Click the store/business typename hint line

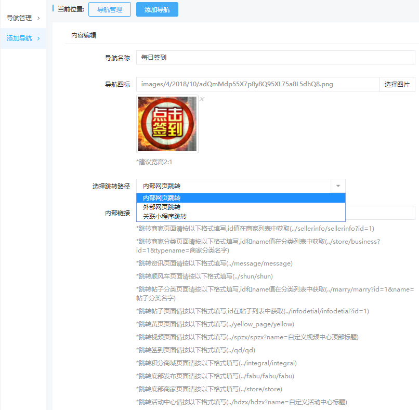pyautogui.click(x=258, y=246)
